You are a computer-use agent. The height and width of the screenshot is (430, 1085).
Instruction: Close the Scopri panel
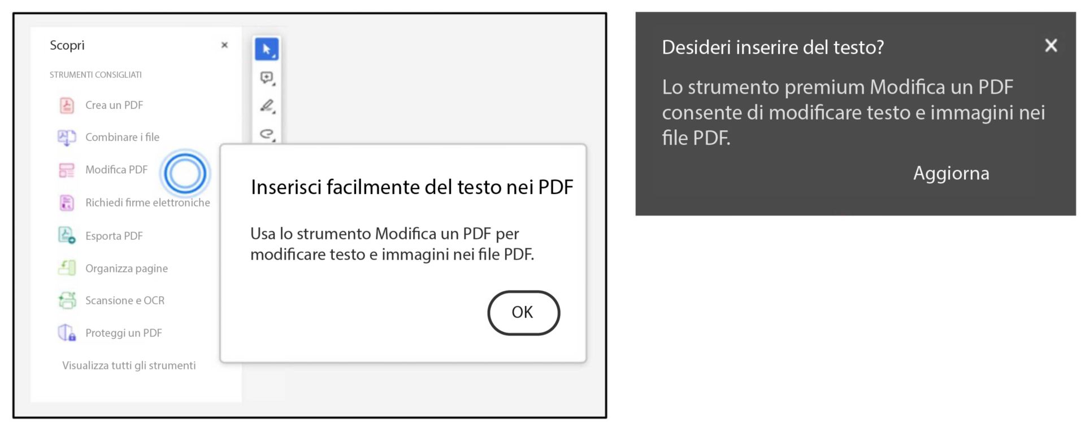[224, 45]
